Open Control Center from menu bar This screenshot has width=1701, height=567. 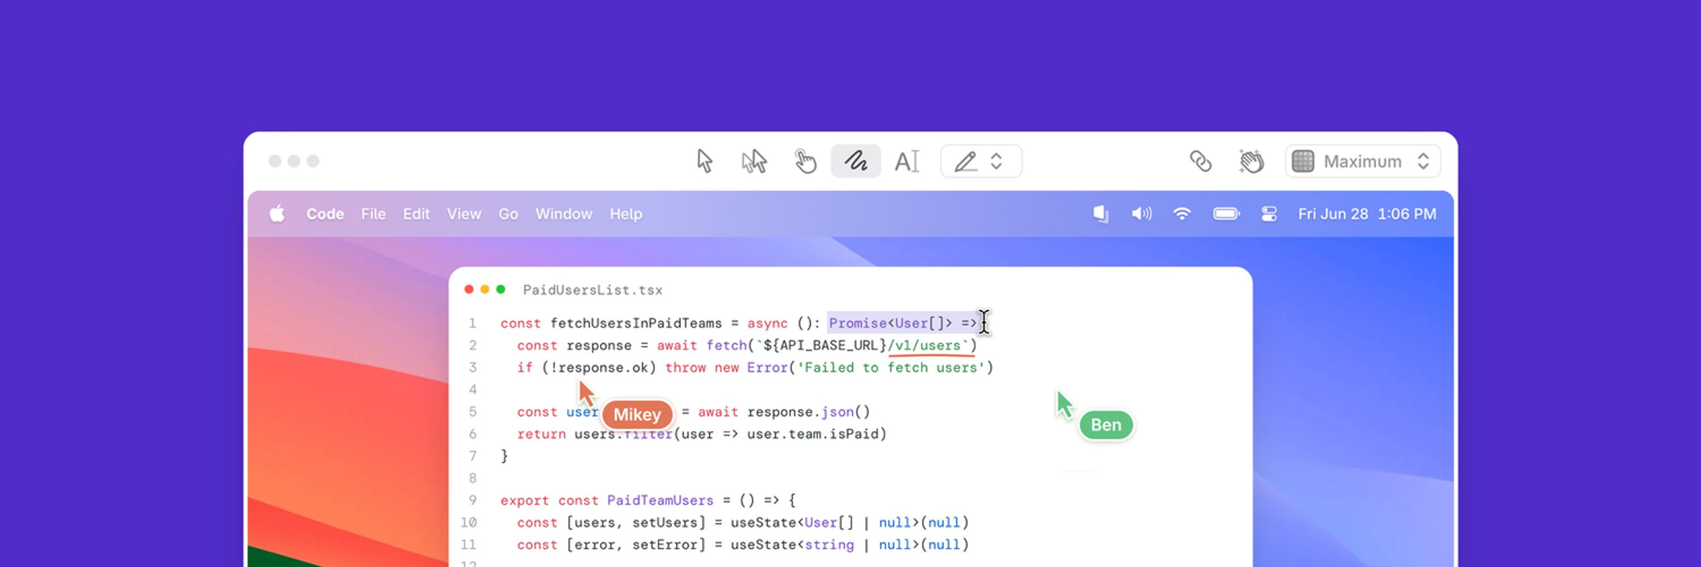[x=1269, y=214]
